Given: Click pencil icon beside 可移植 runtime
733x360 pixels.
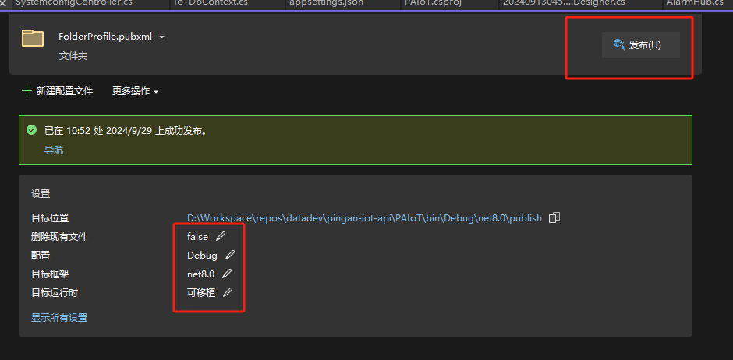Looking at the screenshot, I should (228, 292).
